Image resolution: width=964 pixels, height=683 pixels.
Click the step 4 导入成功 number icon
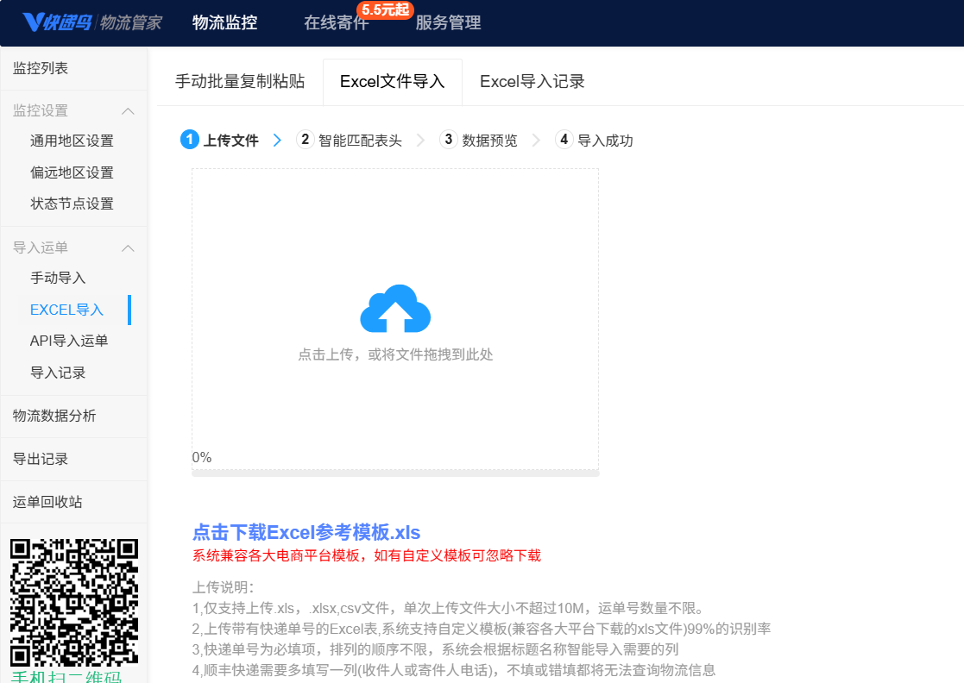coord(564,140)
